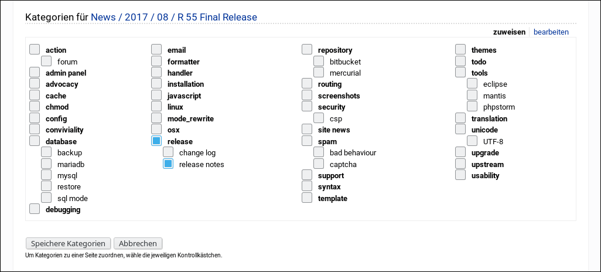
Task: Select the security category checkbox
Action: [x=307, y=107]
